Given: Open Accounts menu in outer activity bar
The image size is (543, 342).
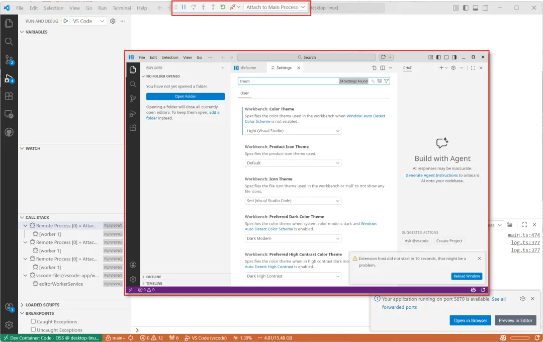Looking at the screenshot, I should click(9, 307).
